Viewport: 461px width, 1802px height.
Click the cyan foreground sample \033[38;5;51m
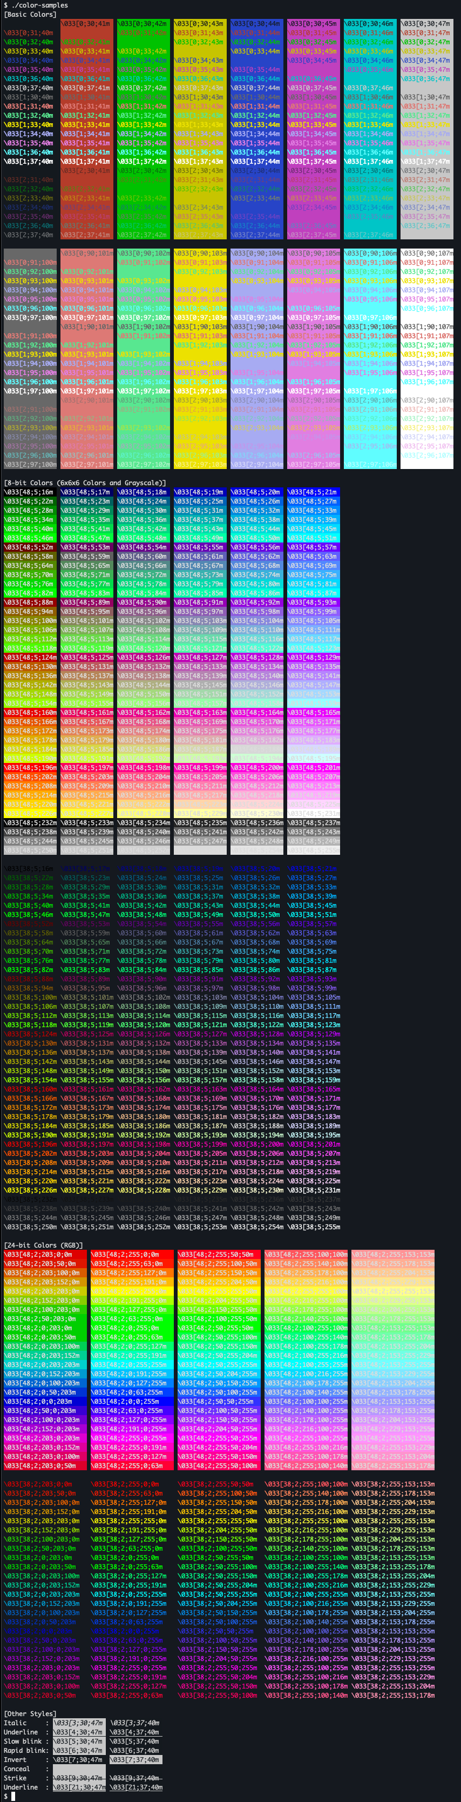311,914
